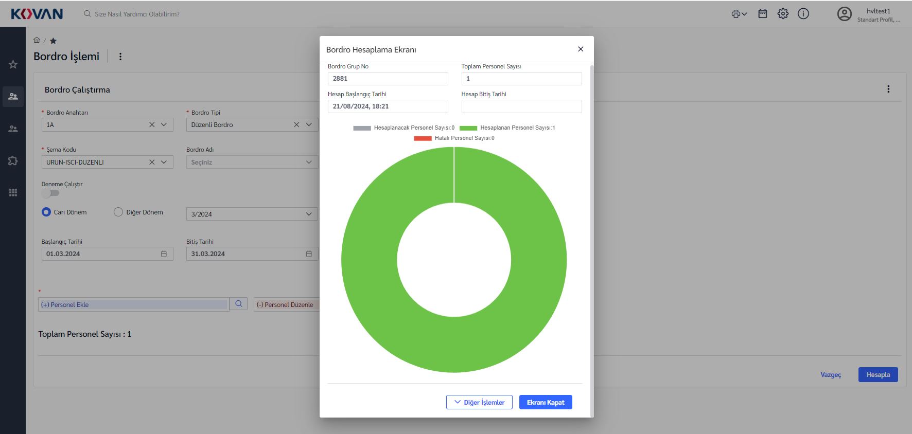Open the user profile avatar icon
Viewport: 912px width, 434px height.
click(x=844, y=14)
